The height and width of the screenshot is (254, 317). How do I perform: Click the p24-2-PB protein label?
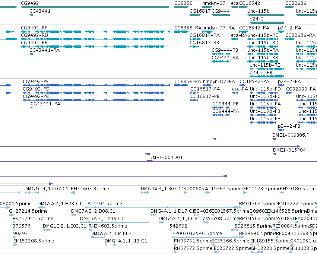tap(289, 126)
